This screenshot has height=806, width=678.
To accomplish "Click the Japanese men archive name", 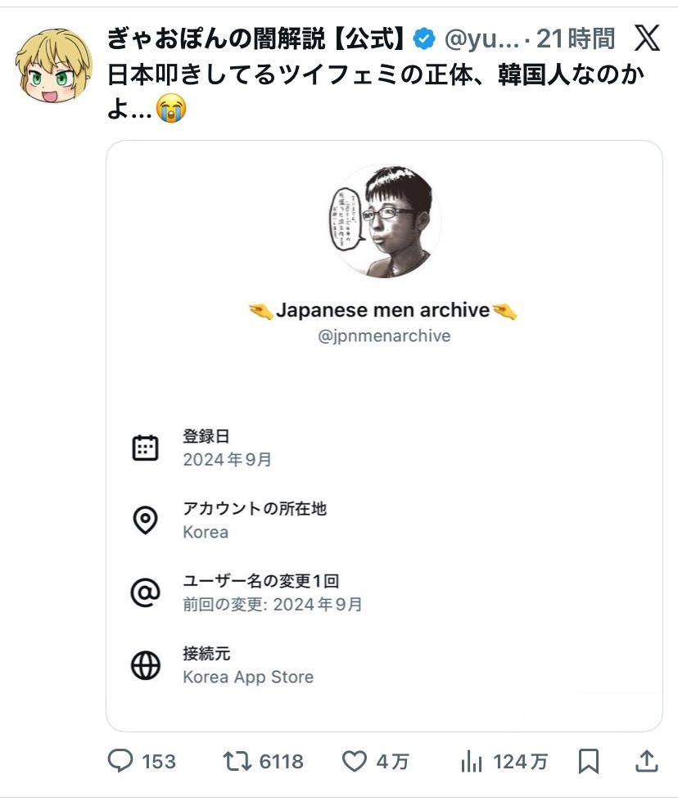I will pyautogui.click(x=382, y=310).
